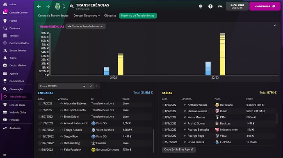Open the help question mark icon
Viewport: 283px width, 158px height.
[210, 7]
